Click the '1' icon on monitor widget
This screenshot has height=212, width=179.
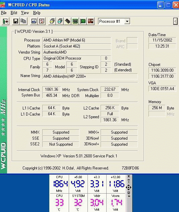tap(129, 183)
